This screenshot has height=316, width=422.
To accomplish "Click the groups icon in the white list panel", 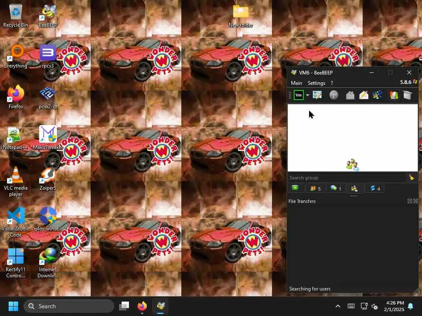I will (x=352, y=165).
